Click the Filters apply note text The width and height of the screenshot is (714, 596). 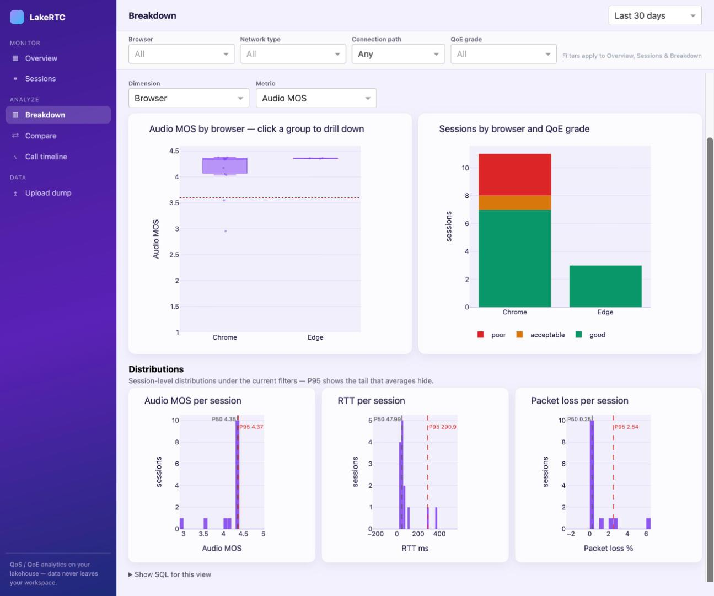[x=632, y=56]
